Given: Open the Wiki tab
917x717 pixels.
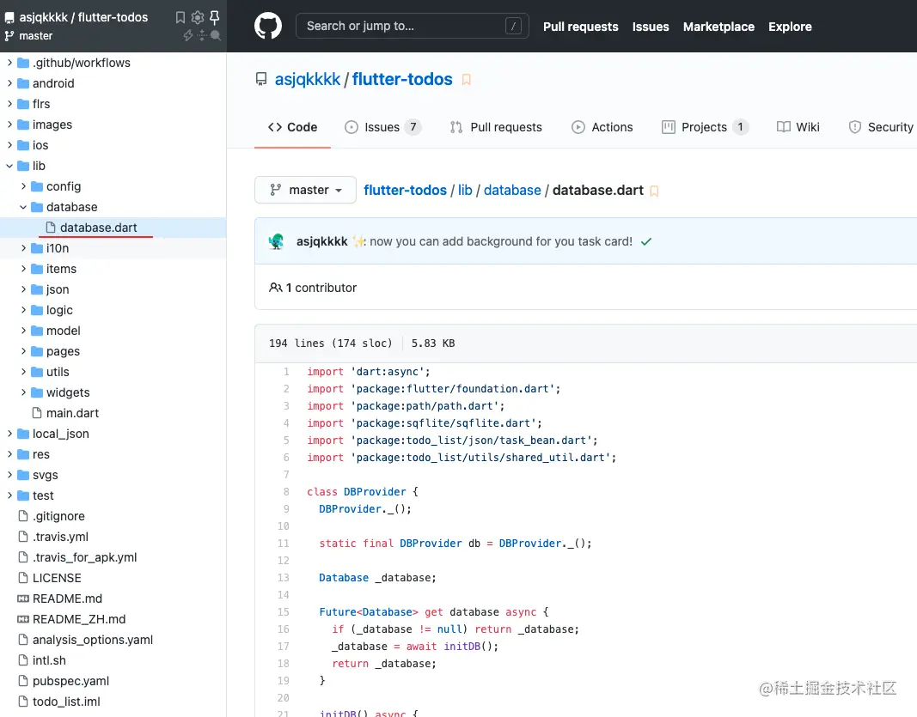Looking at the screenshot, I should point(798,127).
